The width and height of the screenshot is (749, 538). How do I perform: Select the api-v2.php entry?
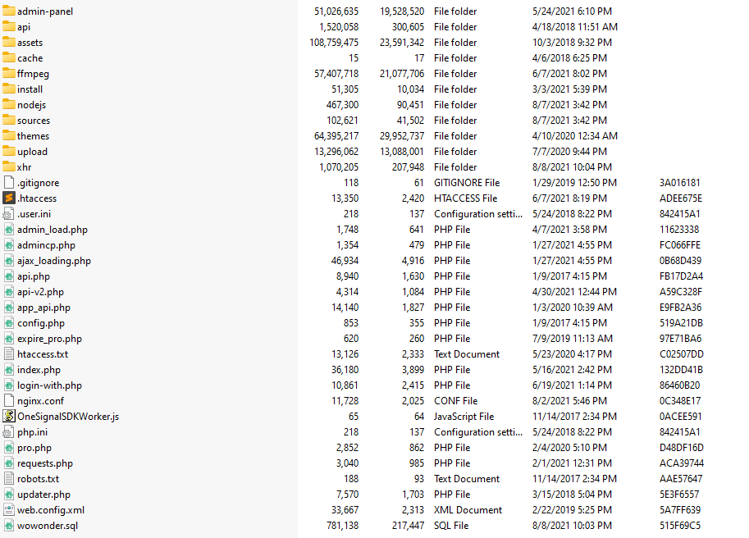pyautogui.click(x=40, y=292)
